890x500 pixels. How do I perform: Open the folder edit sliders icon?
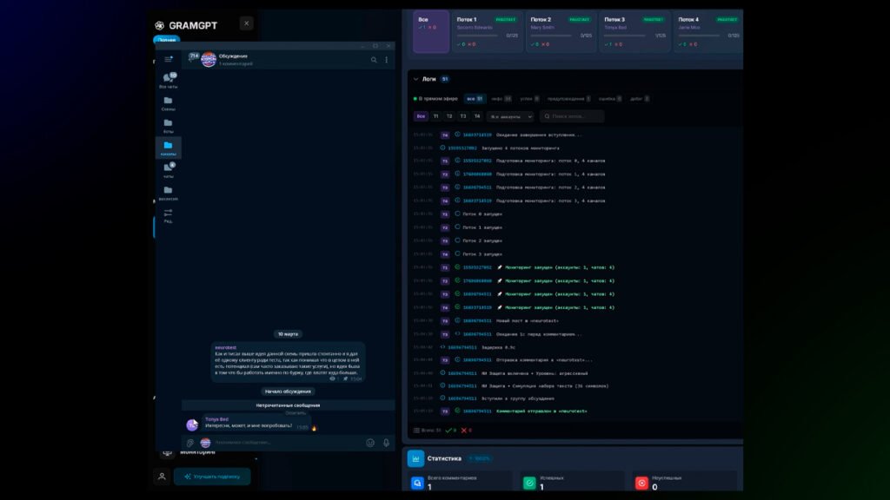click(168, 215)
